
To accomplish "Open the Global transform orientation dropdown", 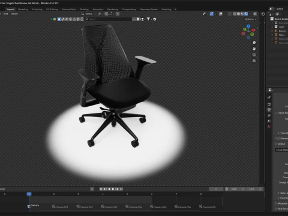I will 88,14.
